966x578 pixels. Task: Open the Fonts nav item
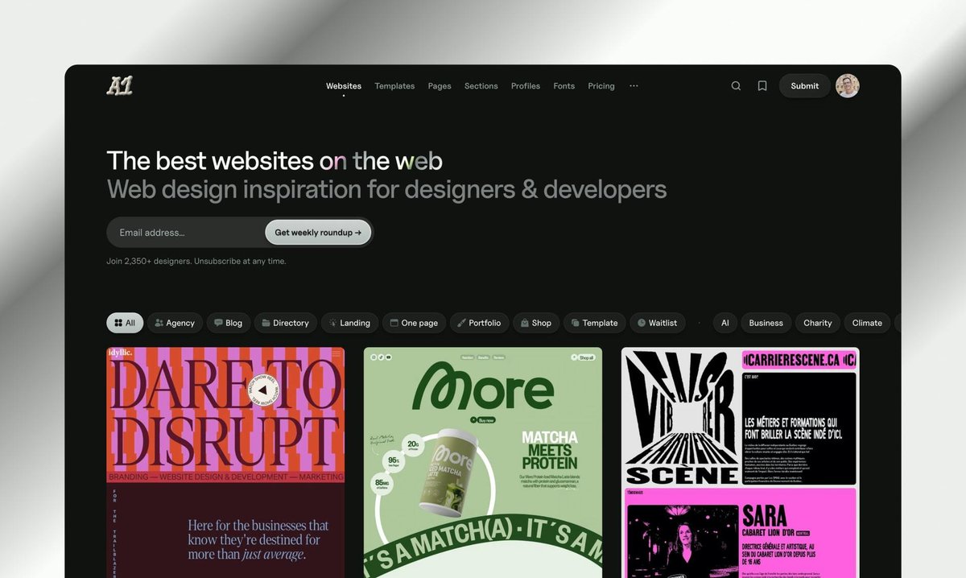pos(564,86)
